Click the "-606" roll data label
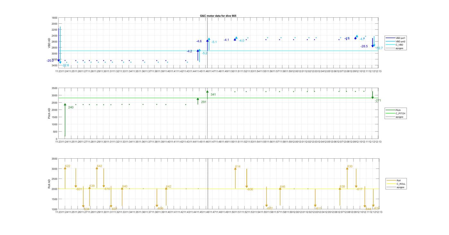The width and height of the screenshot is (449, 235). (x=250, y=189)
